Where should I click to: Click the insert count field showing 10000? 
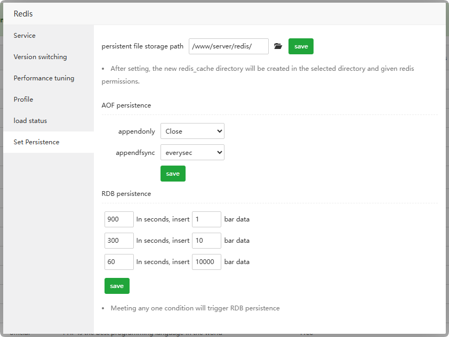[206, 262]
